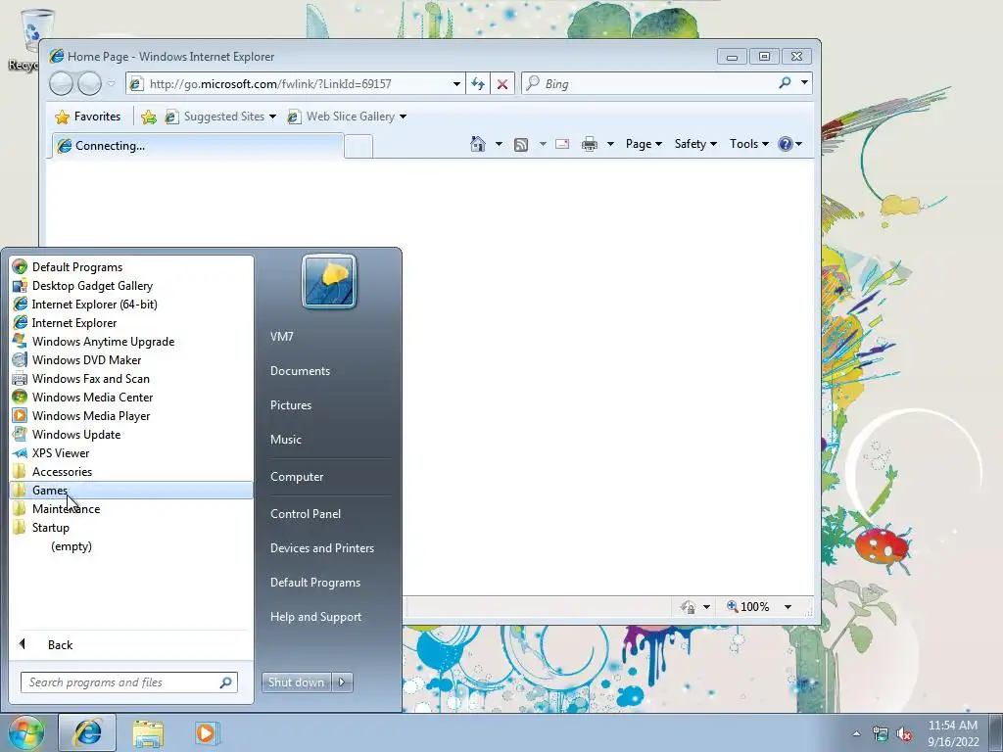
Task: Click the user account picture
Action: 329,282
